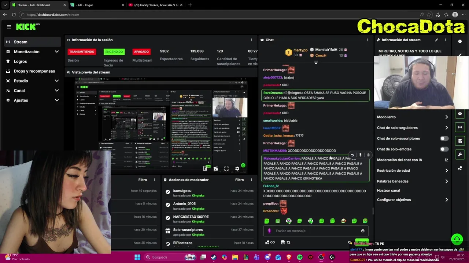The image size is (469, 263).
Task: Insert the last green emote in quick row
Action: tap(365, 221)
